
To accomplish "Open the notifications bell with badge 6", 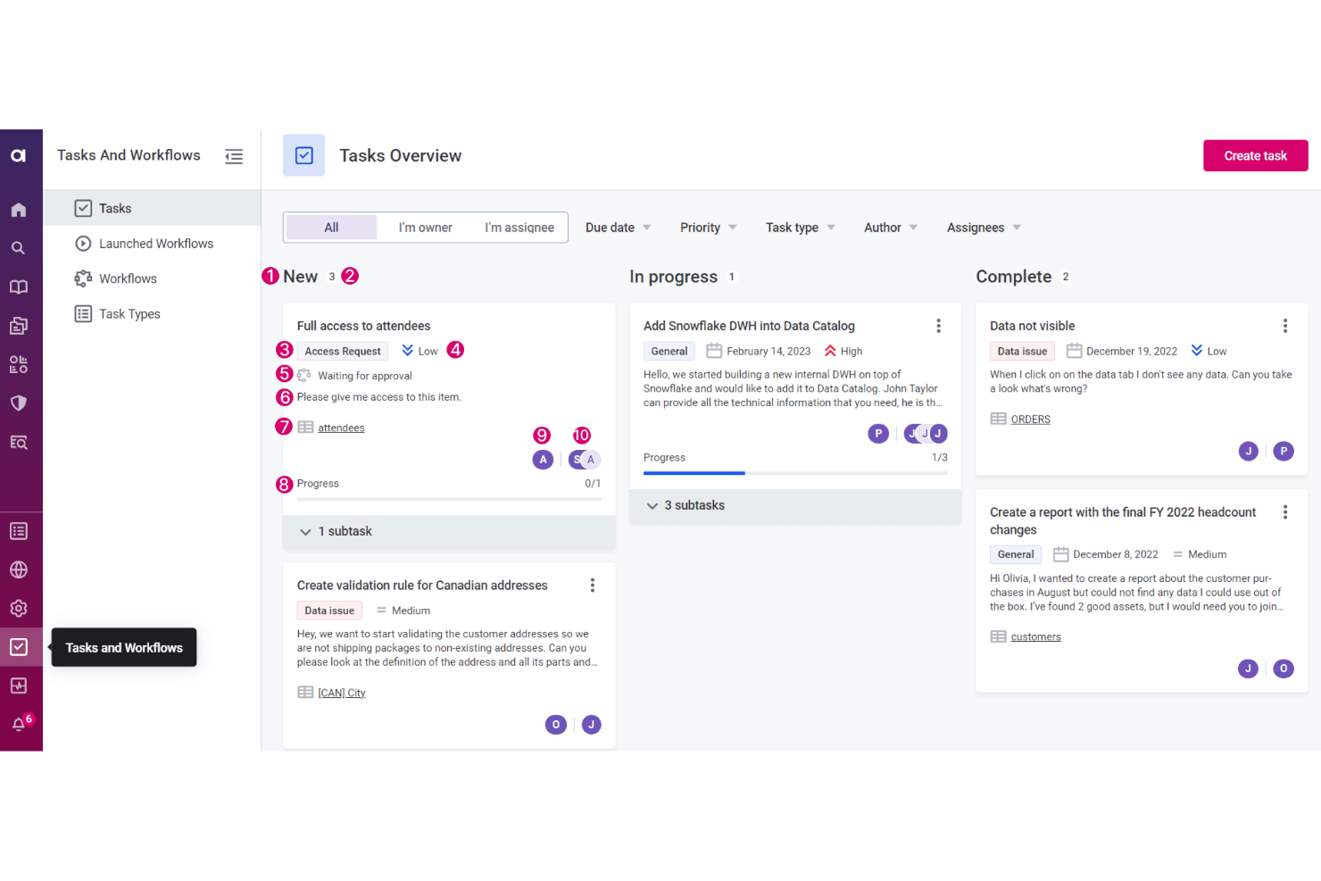I will click(21, 723).
